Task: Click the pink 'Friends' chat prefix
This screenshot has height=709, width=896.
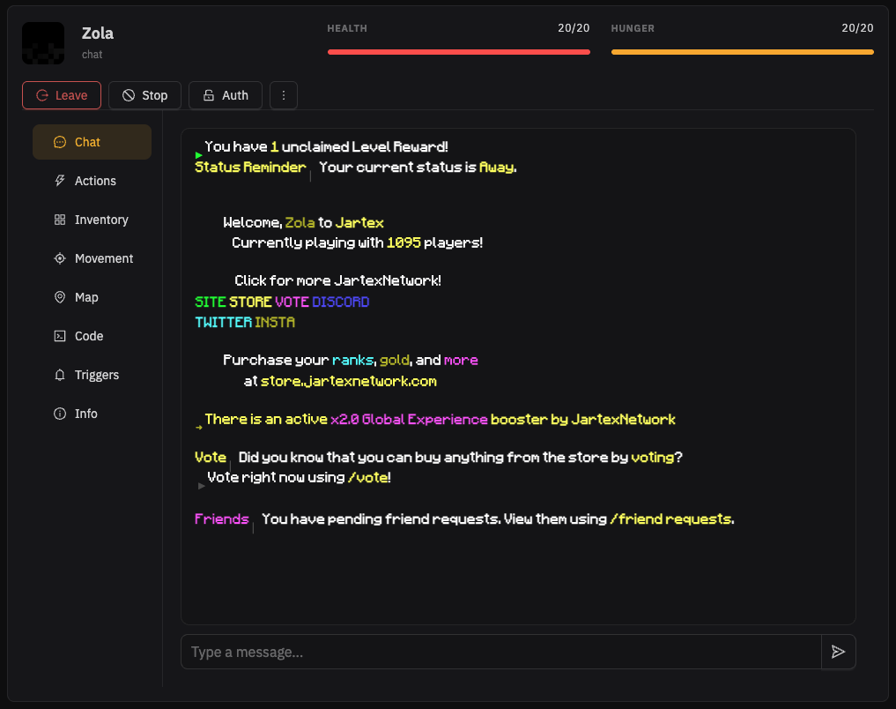Action: tap(222, 519)
